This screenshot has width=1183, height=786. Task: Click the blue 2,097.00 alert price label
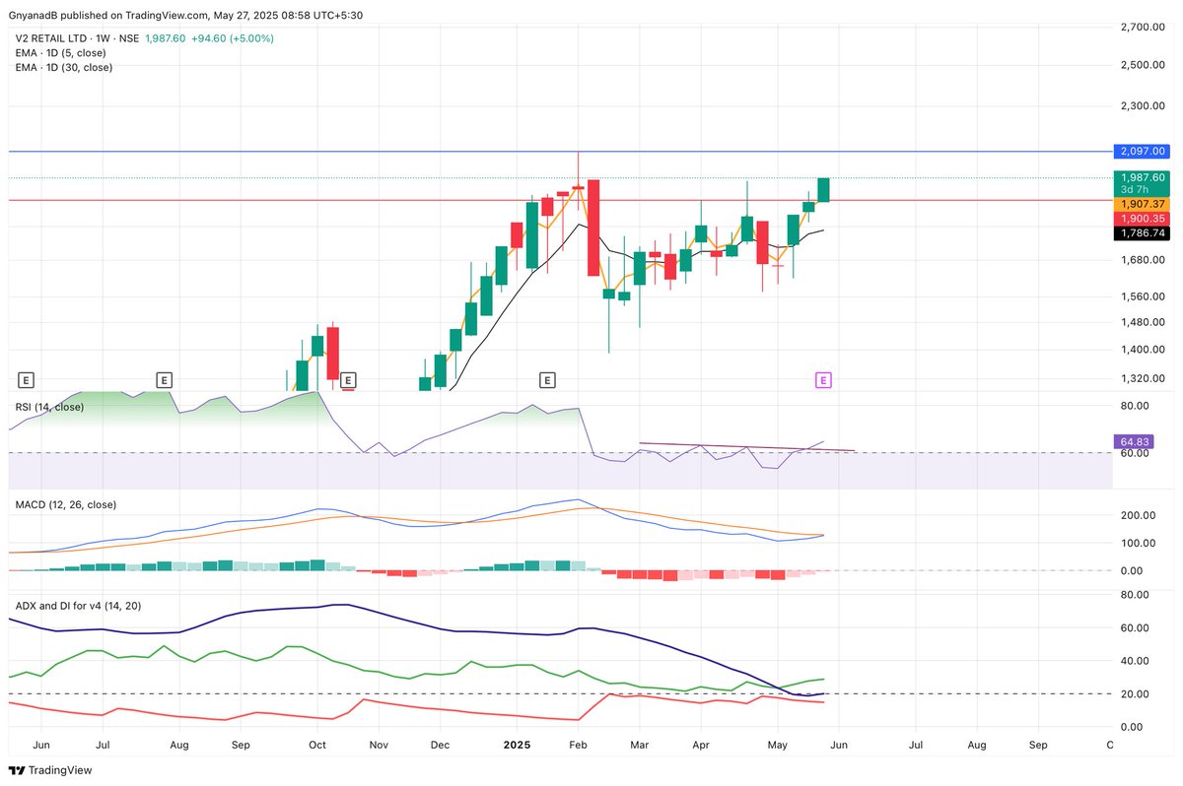coord(1142,152)
